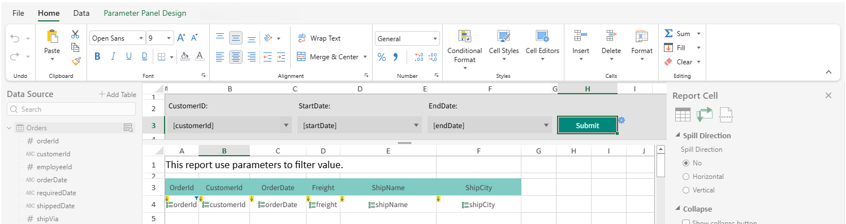Collapse the Spill Direction section
The height and width of the screenshot is (224, 846).
click(x=678, y=135)
